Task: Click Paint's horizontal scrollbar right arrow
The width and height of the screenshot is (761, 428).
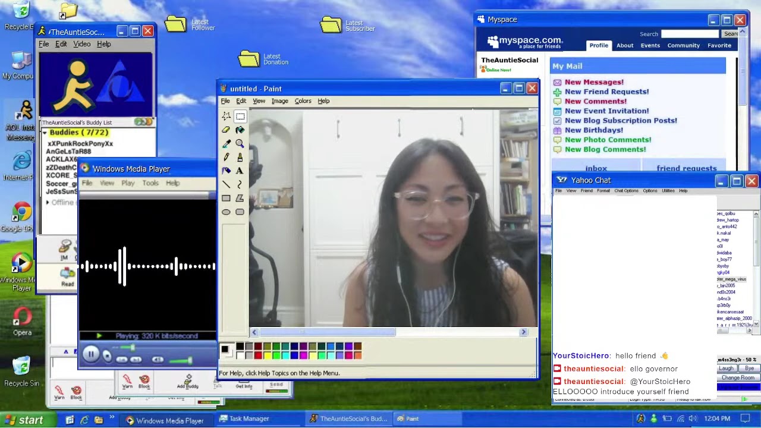Action: point(524,332)
